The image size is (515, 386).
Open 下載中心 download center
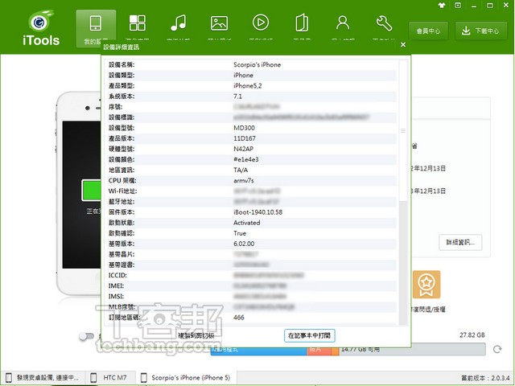coord(481,31)
